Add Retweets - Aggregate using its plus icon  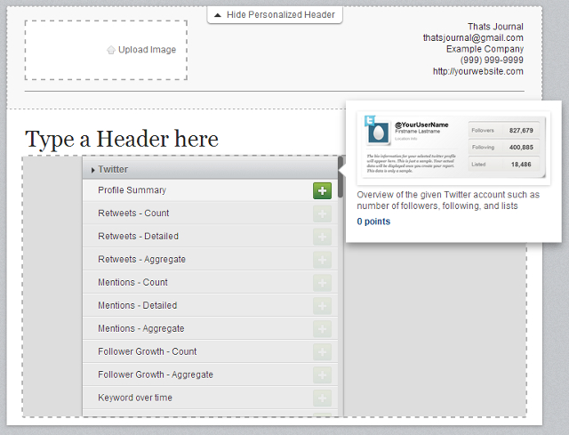(322, 260)
